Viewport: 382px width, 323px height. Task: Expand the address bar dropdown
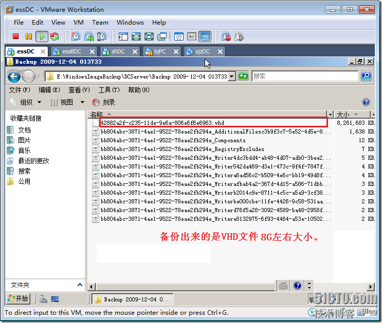[x=232, y=77]
